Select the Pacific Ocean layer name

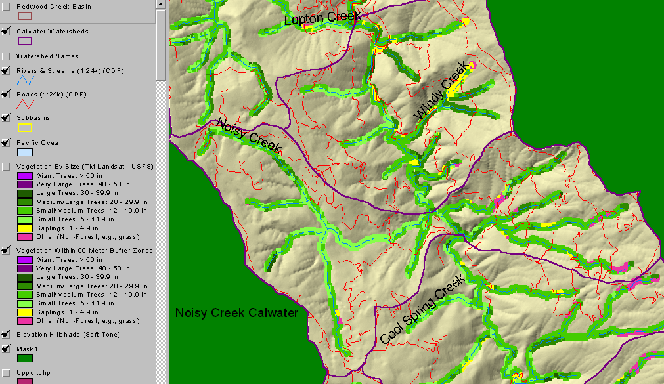[x=40, y=143]
